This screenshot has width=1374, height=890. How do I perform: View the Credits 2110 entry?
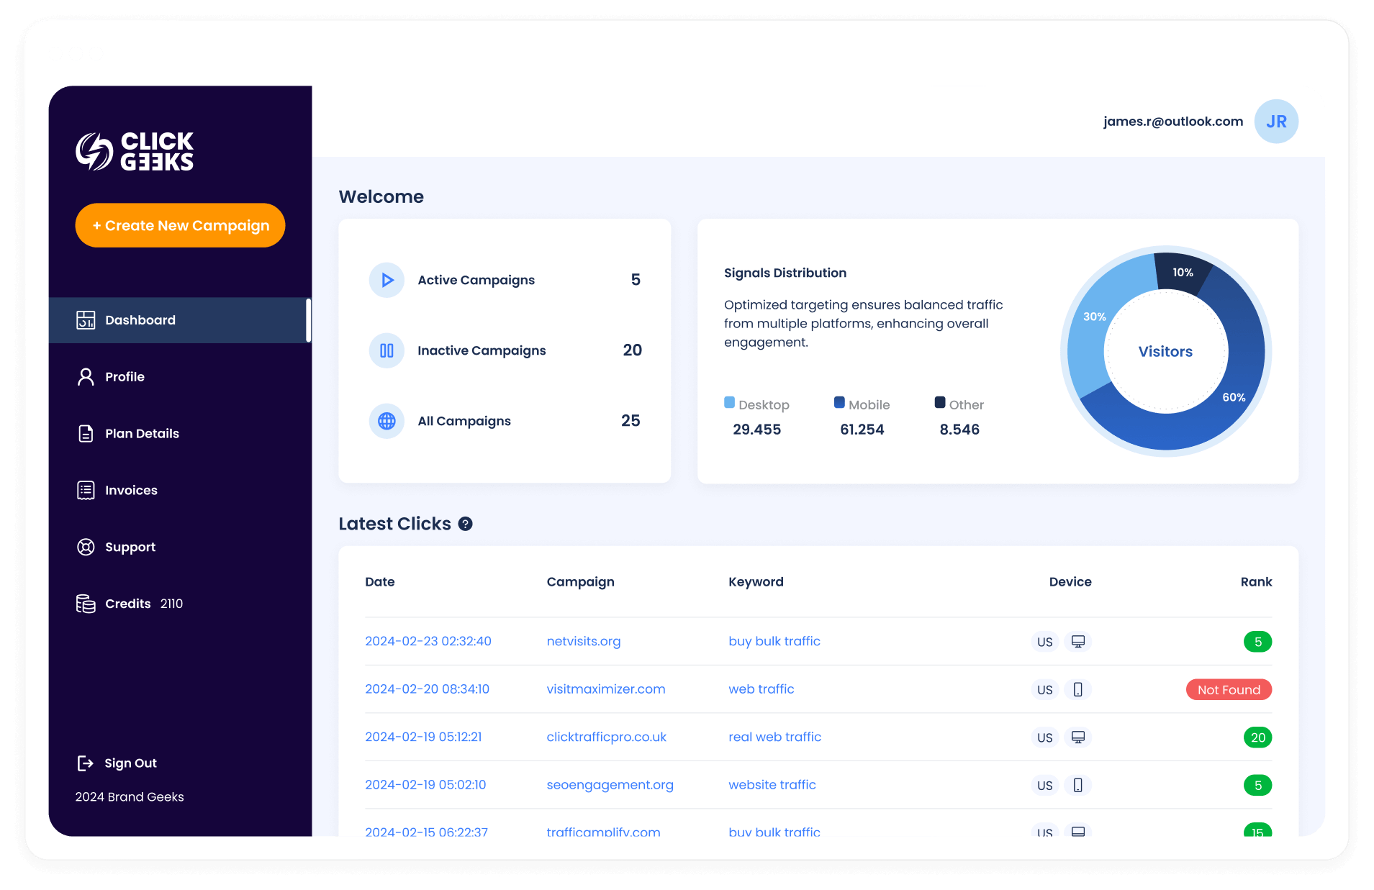pyautogui.click(x=144, y=604)
